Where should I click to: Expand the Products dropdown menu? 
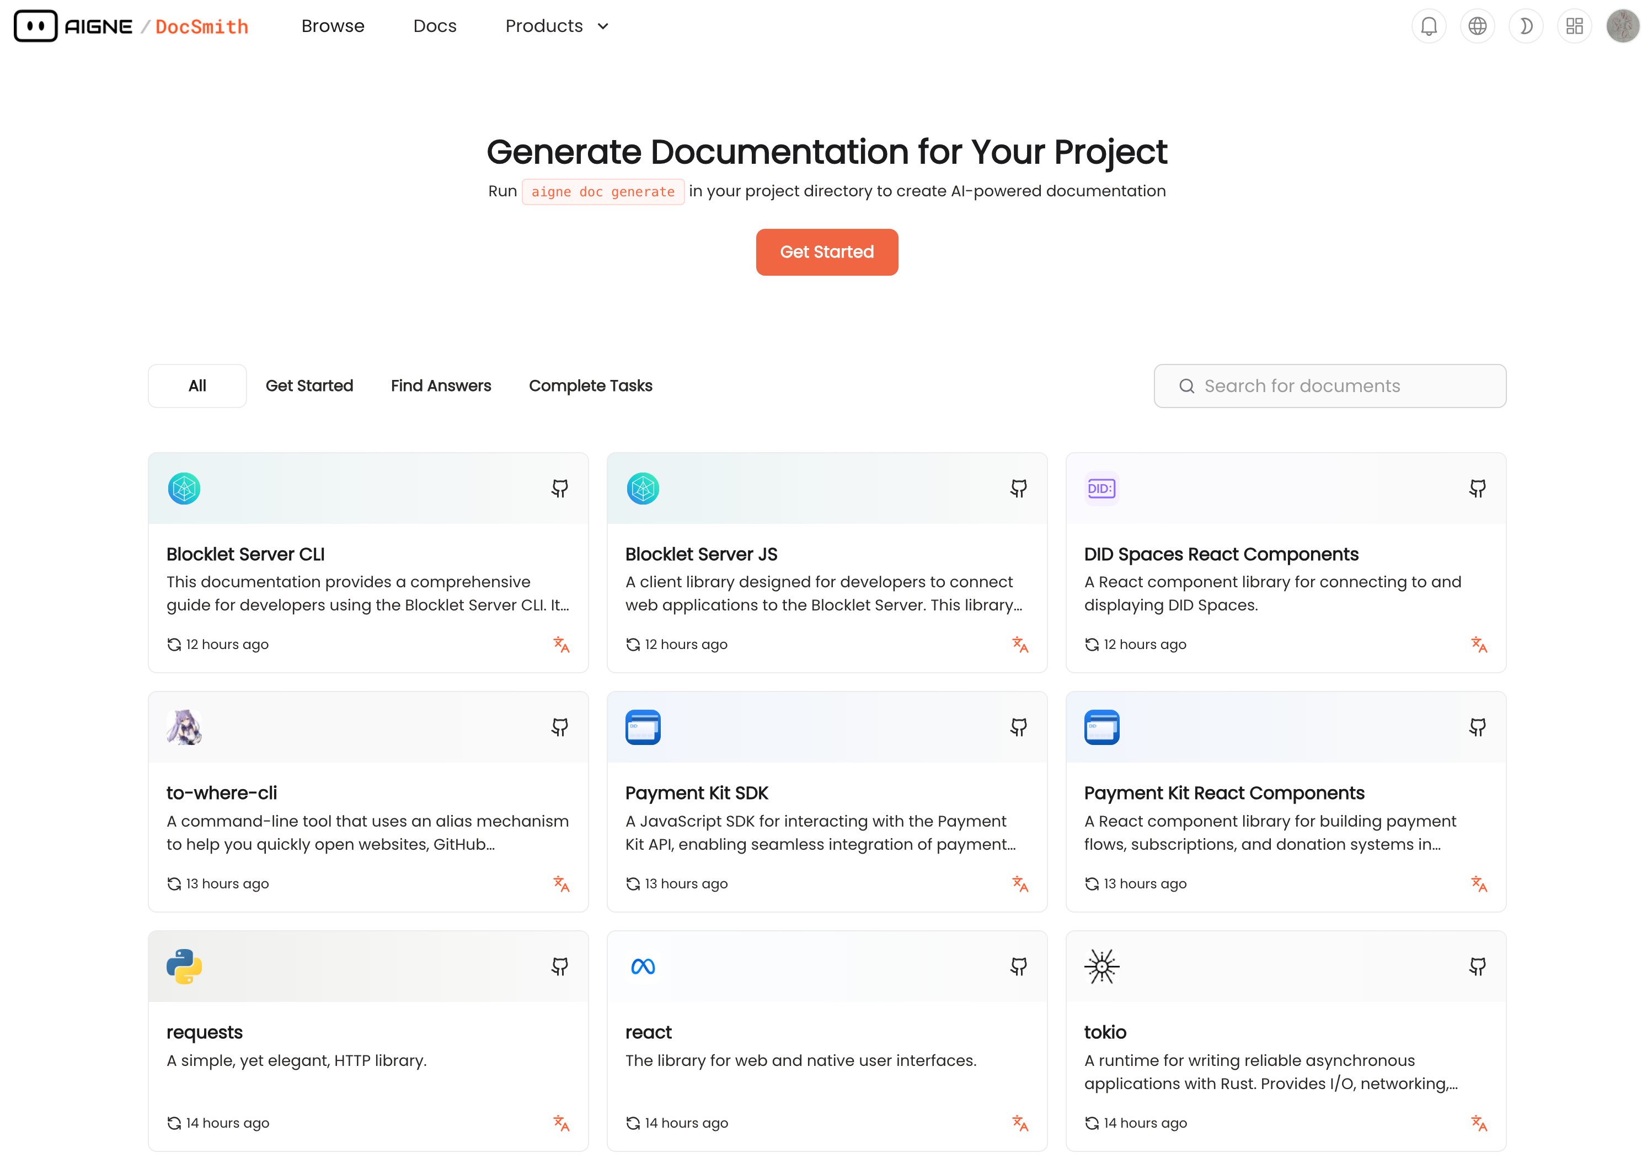pyautogui.click(x=557, y=26)
